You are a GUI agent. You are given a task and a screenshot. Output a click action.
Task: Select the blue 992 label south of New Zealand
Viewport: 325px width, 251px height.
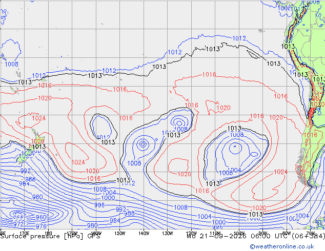tap(26, 171)
